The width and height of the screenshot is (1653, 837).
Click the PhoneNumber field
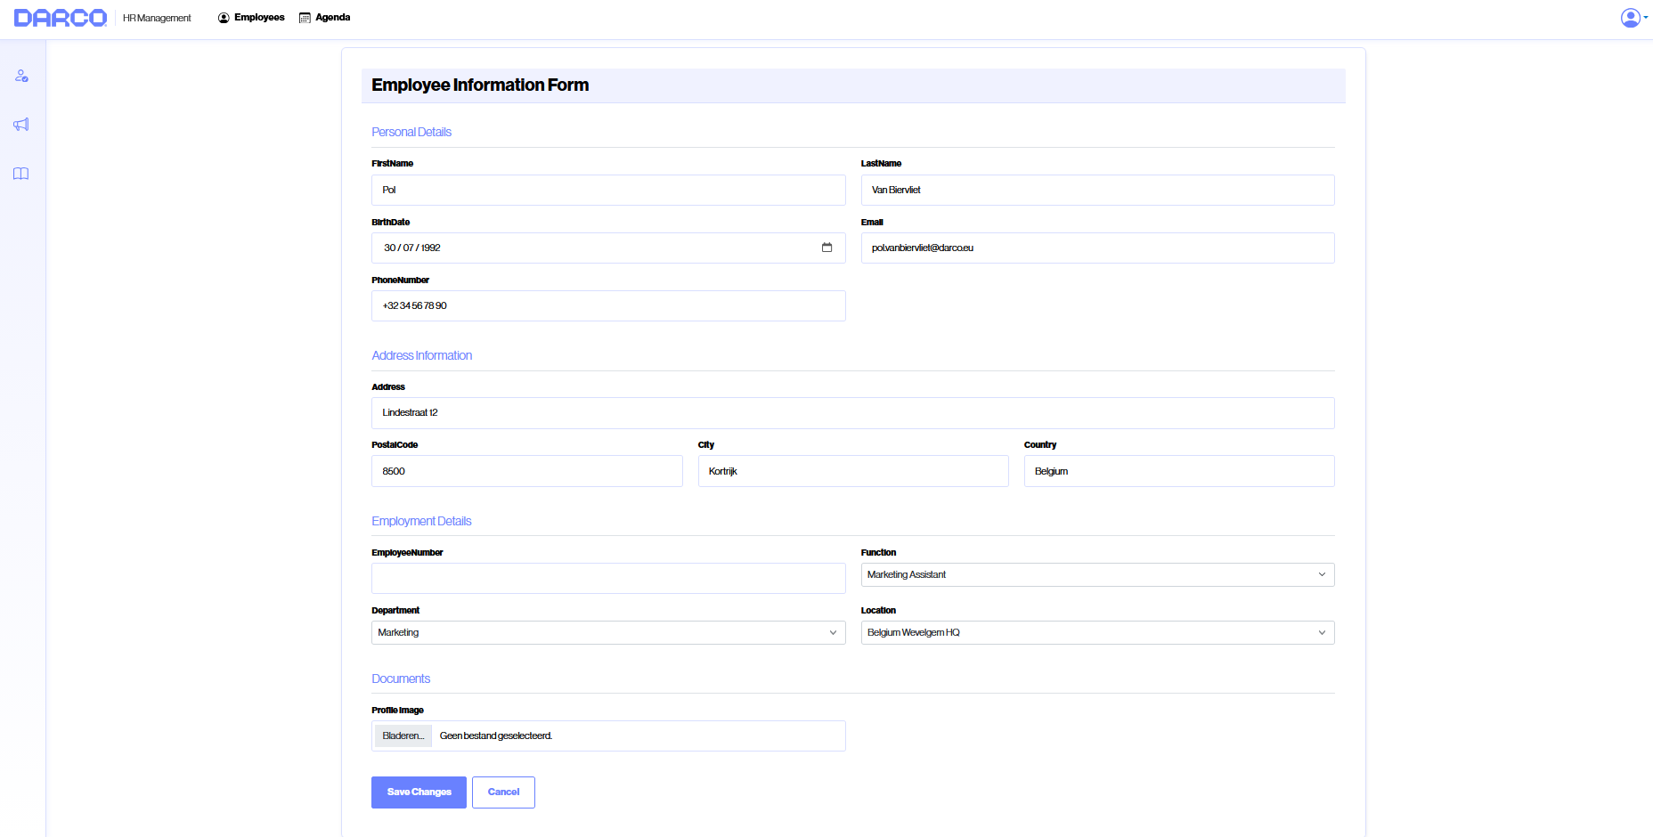(608, 305)
